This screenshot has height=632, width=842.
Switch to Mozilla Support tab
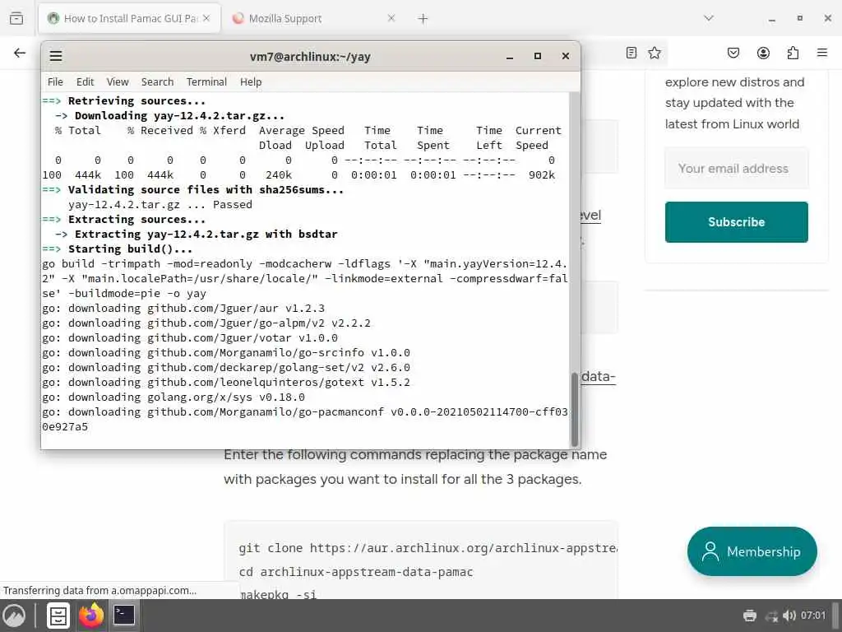(x=314, y=18)
